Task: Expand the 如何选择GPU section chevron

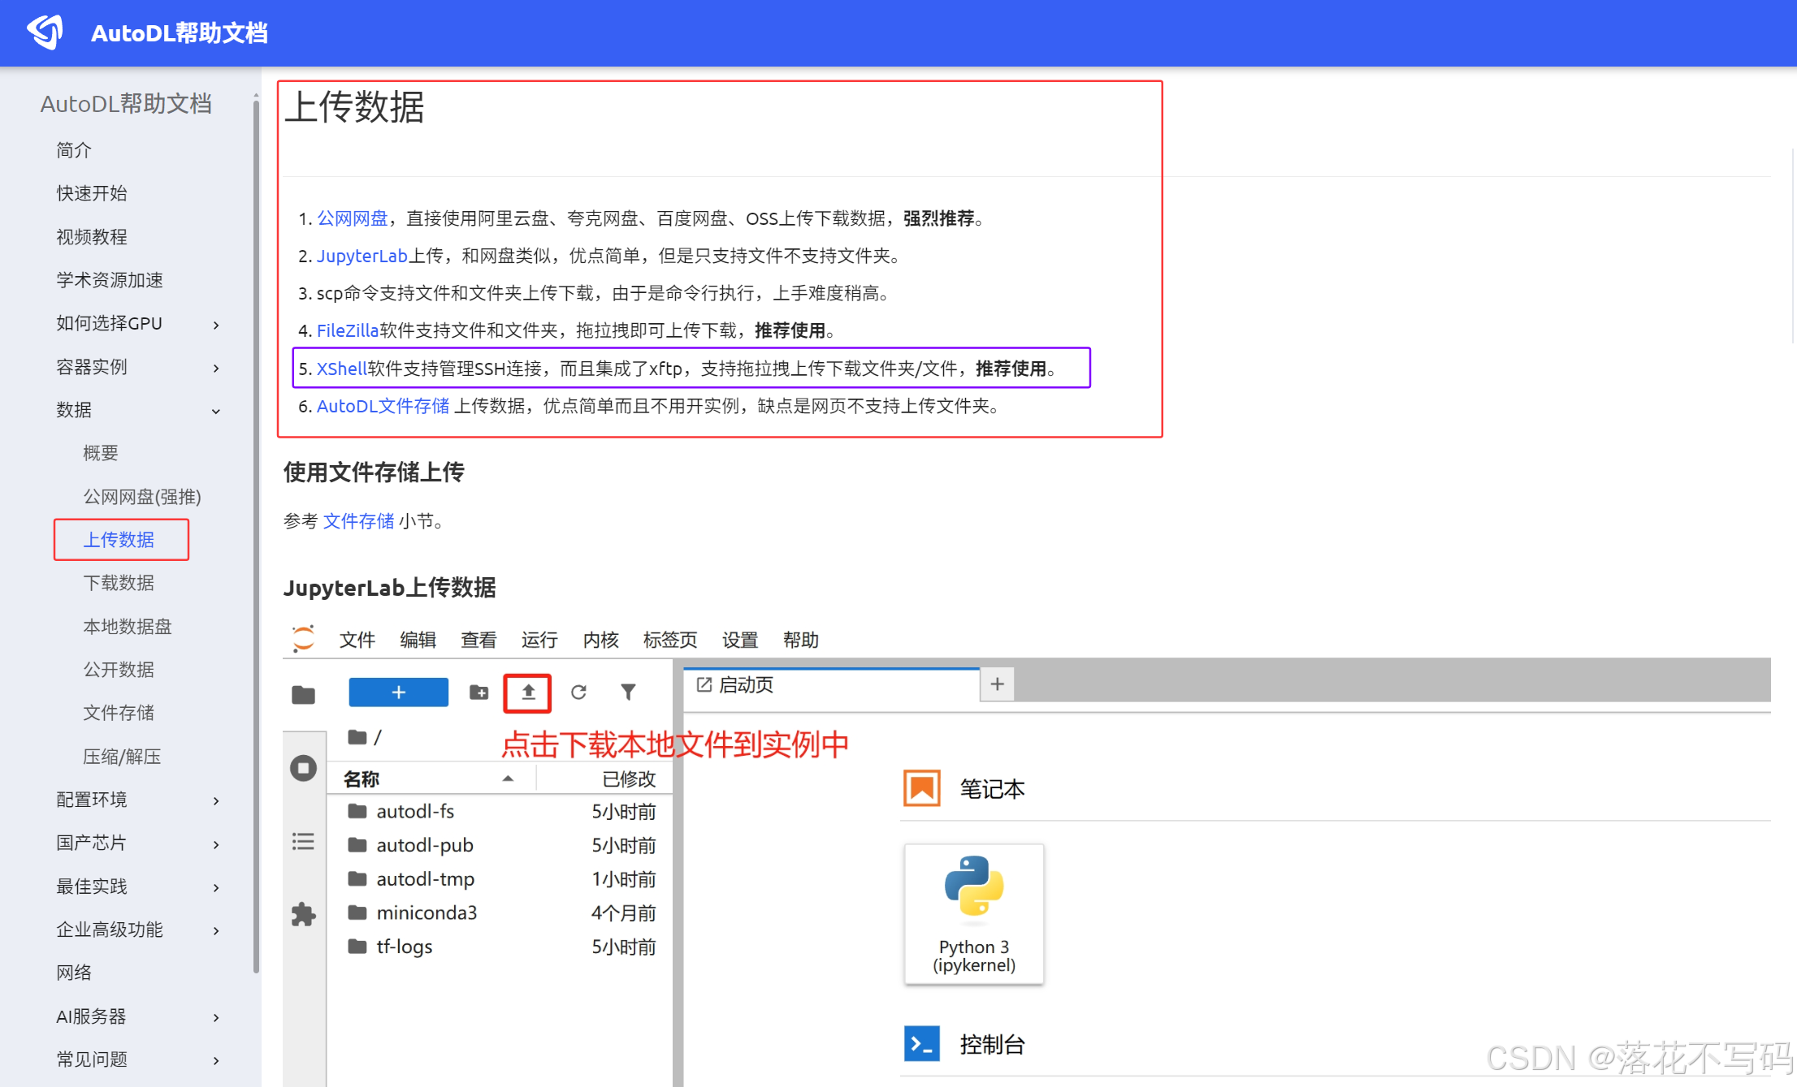Action: coord(216,325)
